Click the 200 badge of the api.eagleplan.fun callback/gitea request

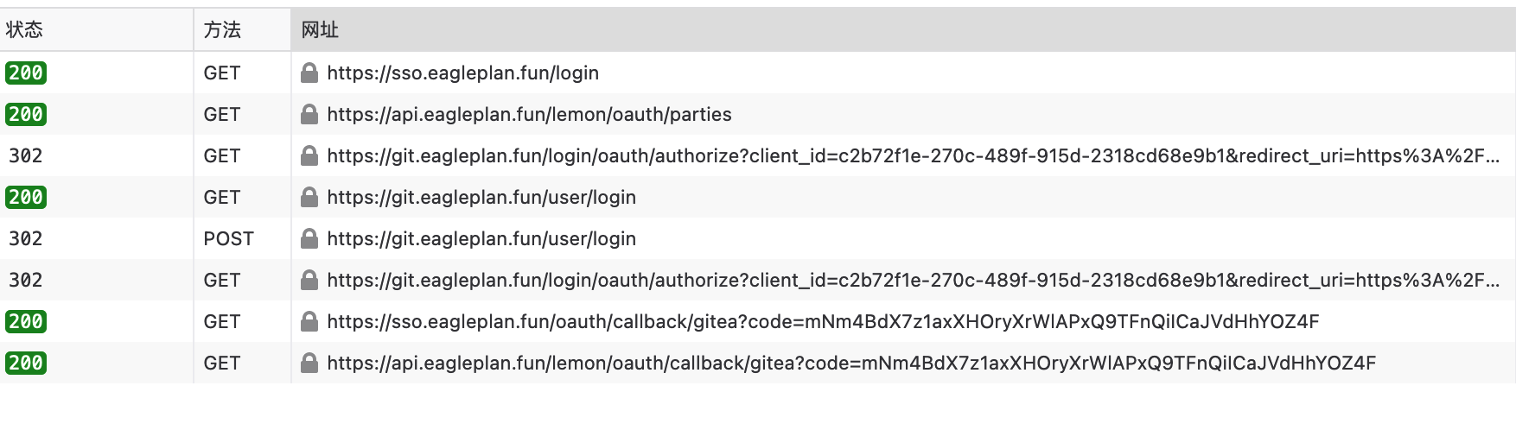26,363
